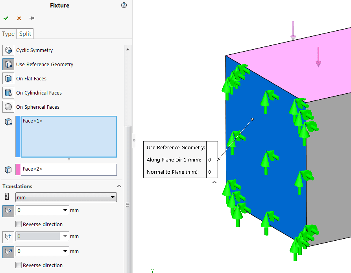This screenshot has width=351, height=273.
Task: Click the direction reference icon beside Face<2>
Action: (8, 170)
